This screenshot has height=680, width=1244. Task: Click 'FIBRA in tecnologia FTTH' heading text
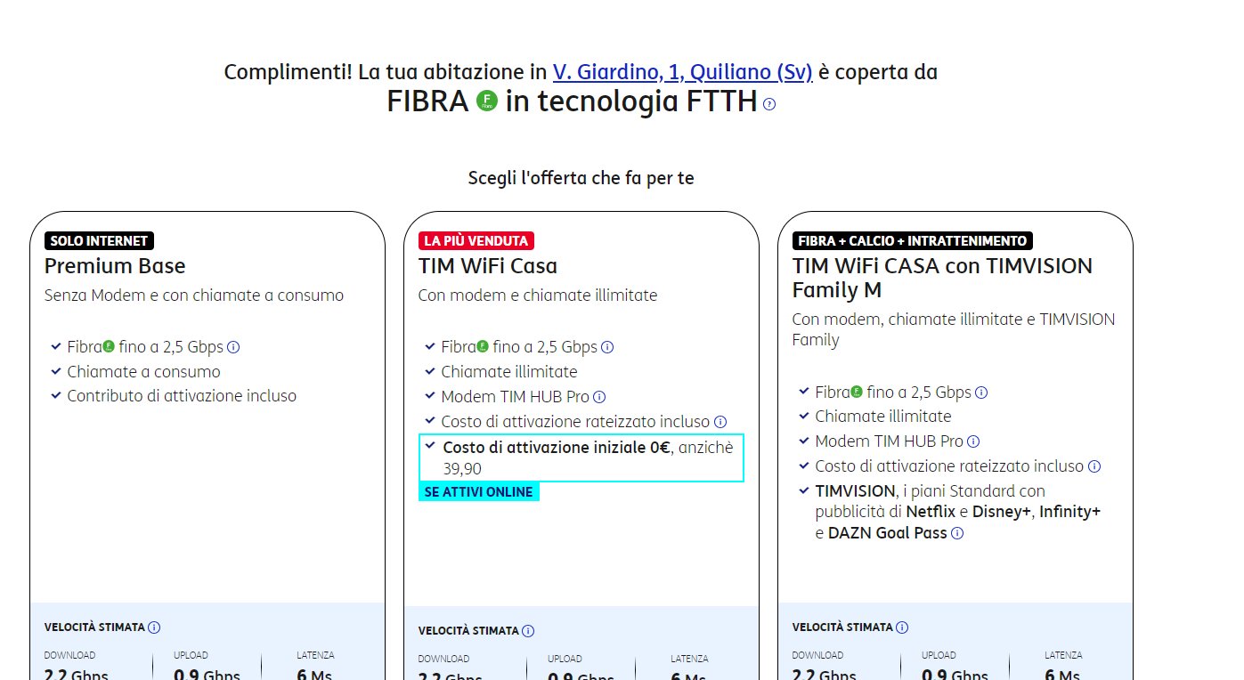[572, 101]
